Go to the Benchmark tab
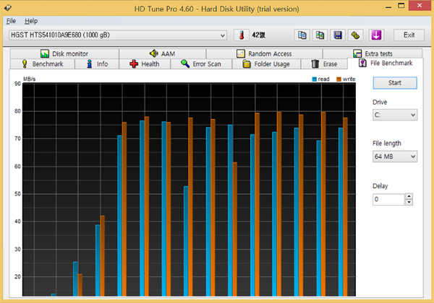Image resolution: width=434 pixels, height=303 pixels. (x=43, y=64)
